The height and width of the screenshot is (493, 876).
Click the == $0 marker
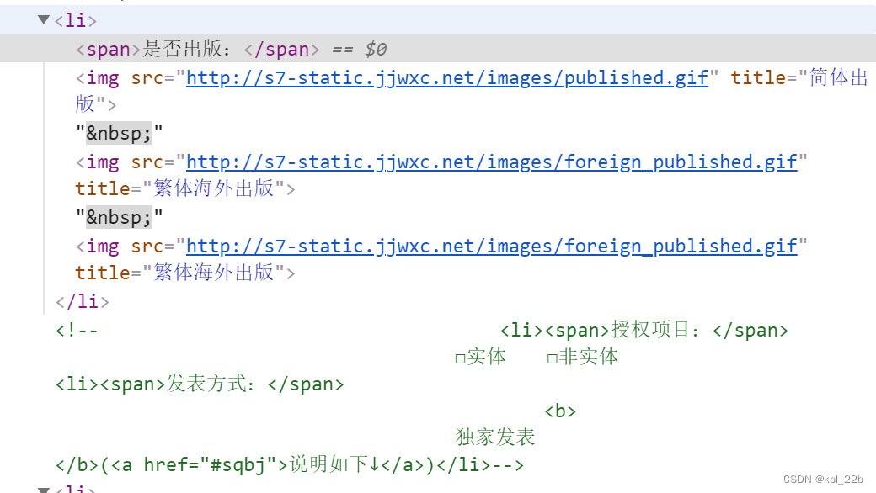[x=359, y=49]
